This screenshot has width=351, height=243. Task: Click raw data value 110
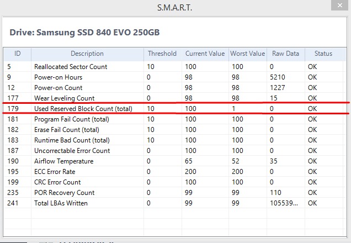(275, 193)
